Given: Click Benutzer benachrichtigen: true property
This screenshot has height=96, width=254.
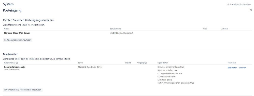Looking at the screenshot, I should click(171, 67).
